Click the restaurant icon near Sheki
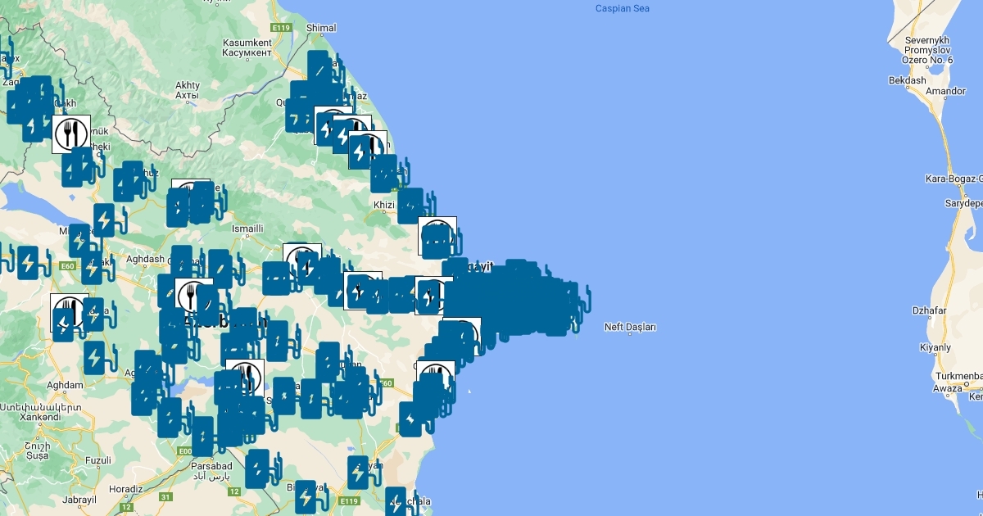 coord(71,134)
